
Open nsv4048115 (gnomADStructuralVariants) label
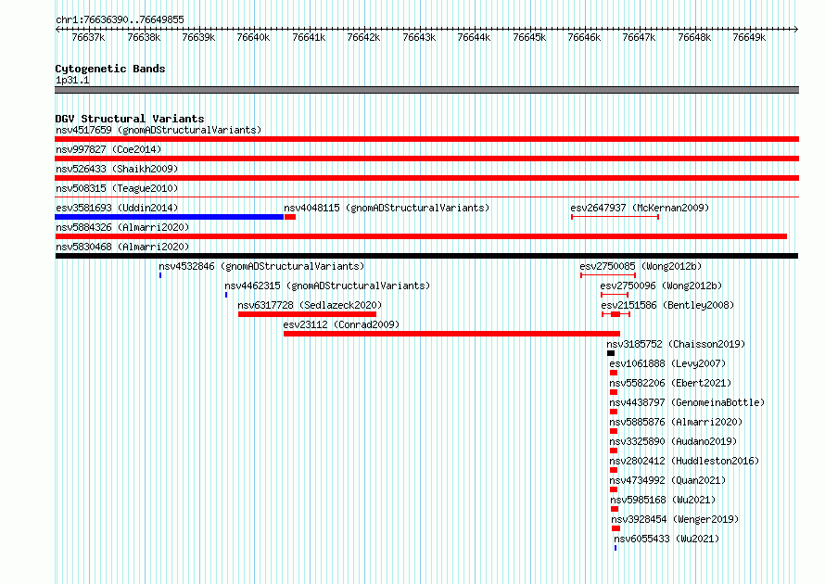click(387, 208)
